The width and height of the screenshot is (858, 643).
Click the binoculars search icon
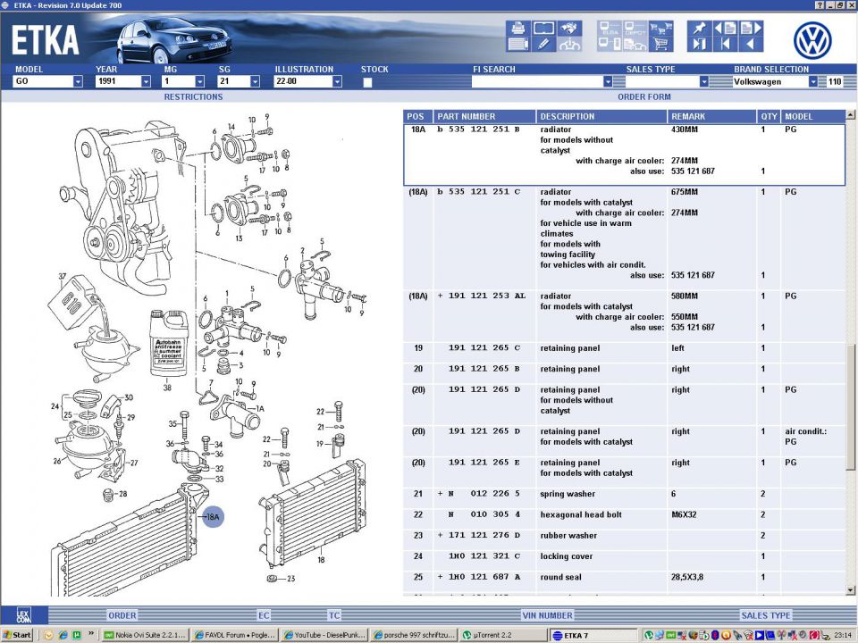(569, 28)
